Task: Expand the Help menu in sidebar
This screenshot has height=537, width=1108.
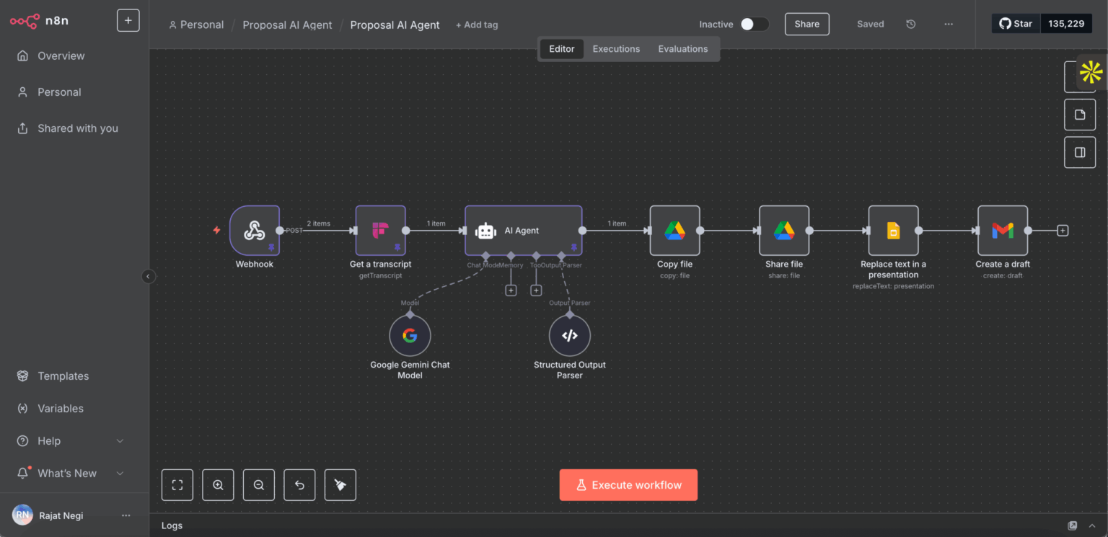Action: [120, 441]
